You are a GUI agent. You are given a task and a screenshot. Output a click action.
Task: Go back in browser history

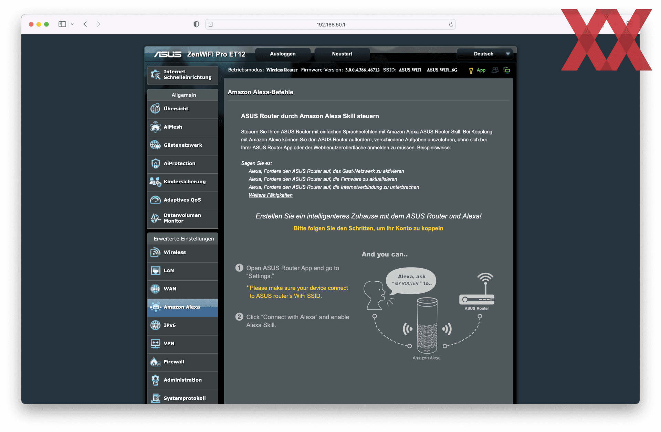click(85, 24)
